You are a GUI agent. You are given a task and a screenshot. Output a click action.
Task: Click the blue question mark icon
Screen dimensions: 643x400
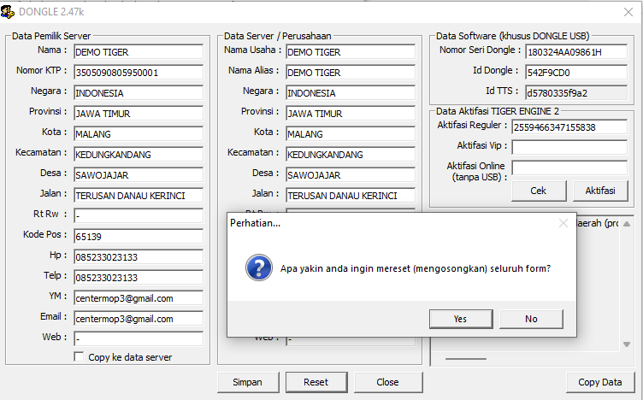click(x=258, y=267)
